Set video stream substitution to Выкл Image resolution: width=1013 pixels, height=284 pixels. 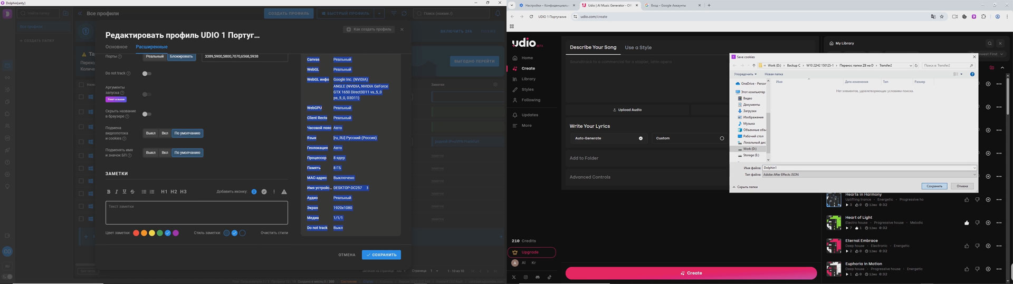click(151, 133)
